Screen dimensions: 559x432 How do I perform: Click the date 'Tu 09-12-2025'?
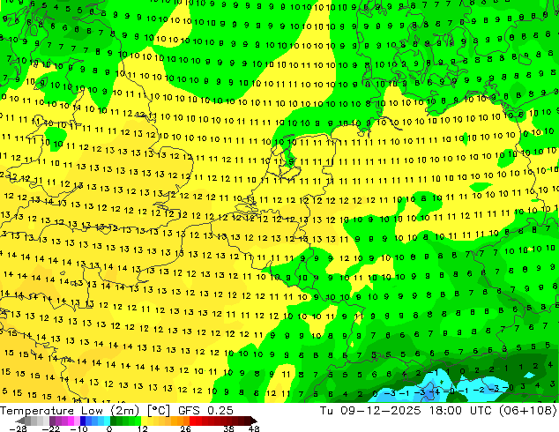click(370, 411)
